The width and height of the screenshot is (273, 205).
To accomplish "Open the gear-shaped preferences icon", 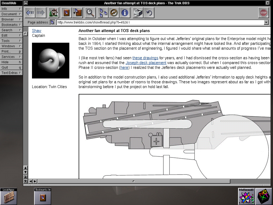I will [114, 13].
